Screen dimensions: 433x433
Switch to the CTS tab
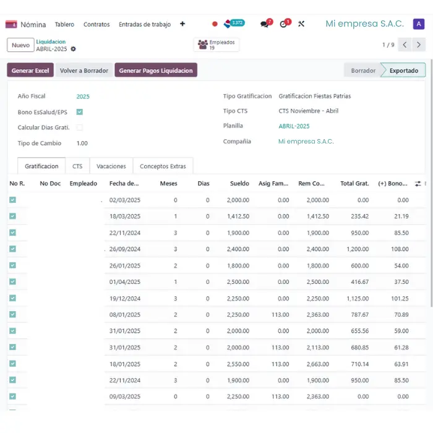pos(77,166)
